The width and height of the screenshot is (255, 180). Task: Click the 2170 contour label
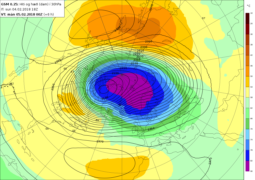click(105, 98)
